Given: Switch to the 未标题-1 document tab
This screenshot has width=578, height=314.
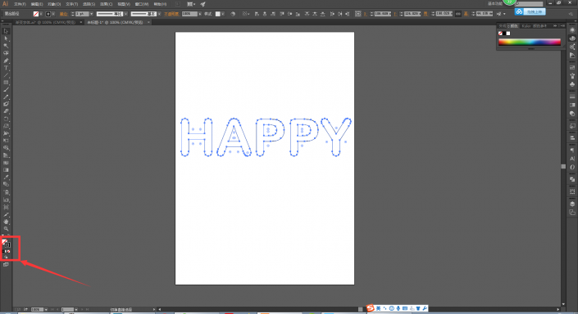Looking at the screenshot, I should coord(115,22).
